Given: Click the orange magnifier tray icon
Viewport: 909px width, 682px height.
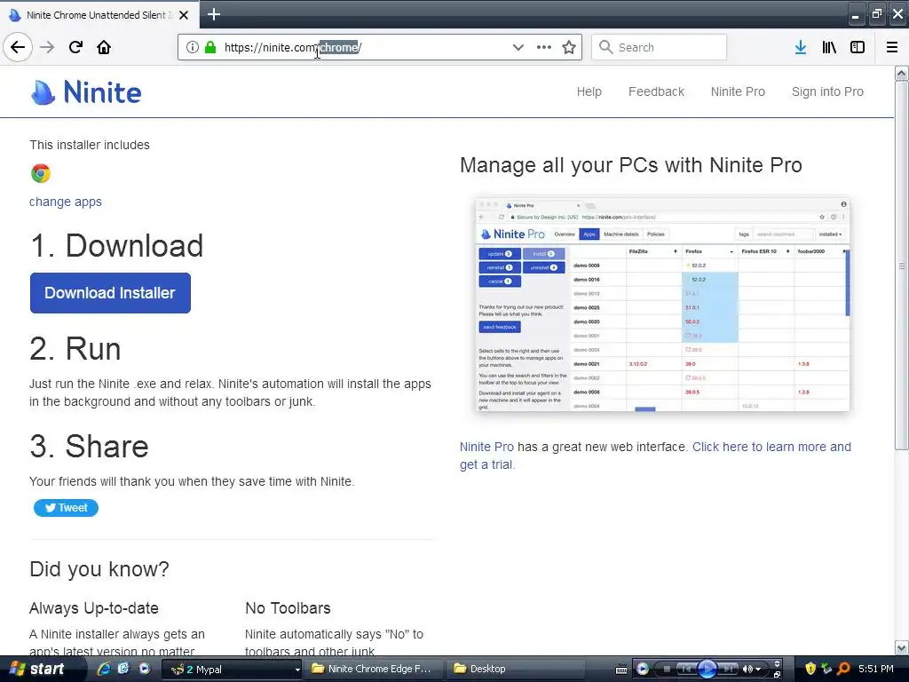Looking at the screenshot, I should [x=843, y=669].
